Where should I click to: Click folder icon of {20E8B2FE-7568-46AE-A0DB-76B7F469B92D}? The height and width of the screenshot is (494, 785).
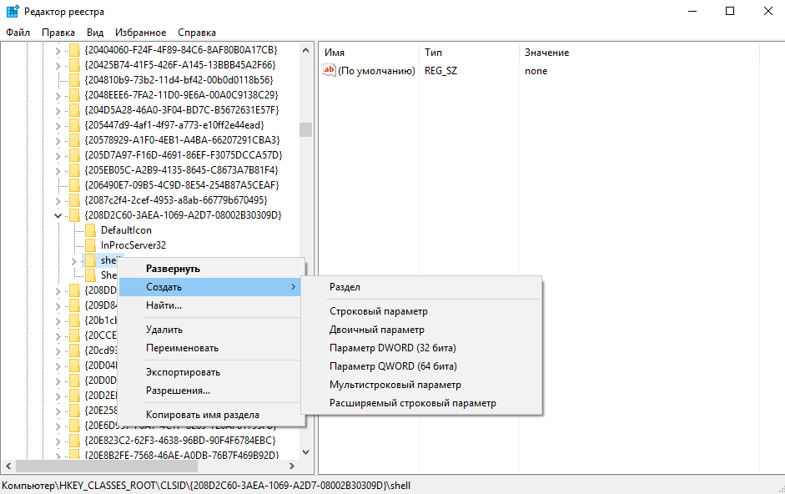tap(73, 456)
